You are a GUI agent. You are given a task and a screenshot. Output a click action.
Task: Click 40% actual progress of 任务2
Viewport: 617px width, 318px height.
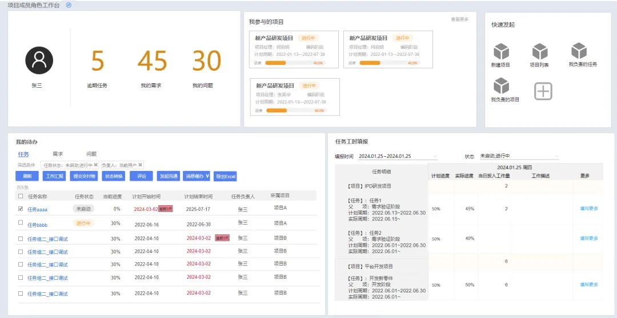click(469, 238)
